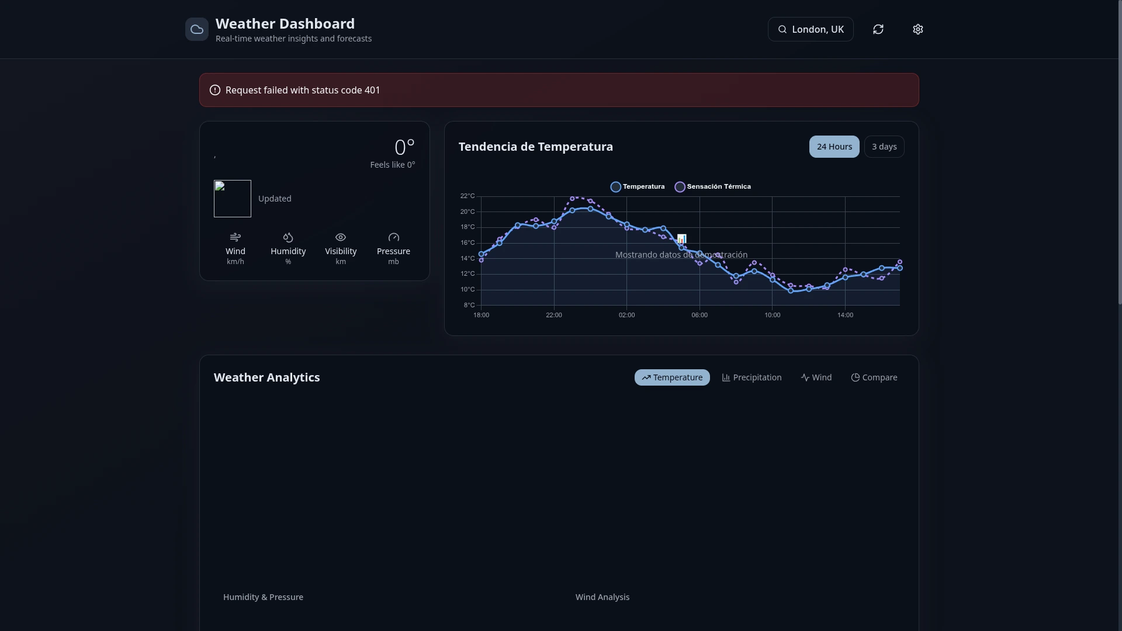Open settings via the gear icon

pyautogui.click(x=918, y=29)
